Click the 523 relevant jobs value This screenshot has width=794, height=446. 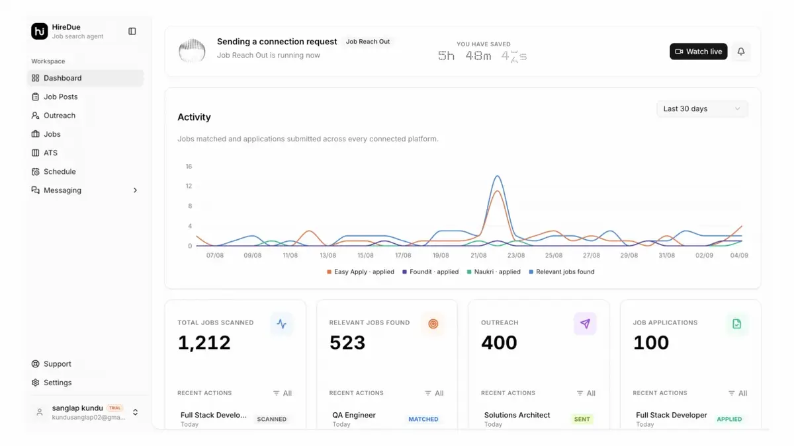(347, 343)
